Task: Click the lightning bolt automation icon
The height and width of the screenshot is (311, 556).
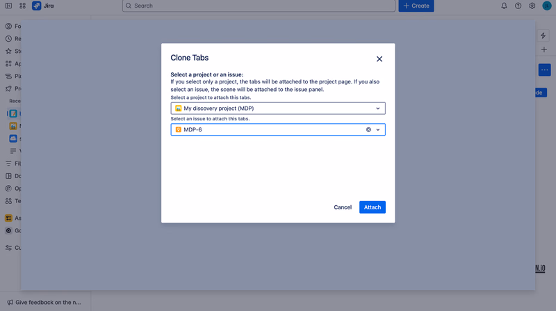Action: pos(543,35)
